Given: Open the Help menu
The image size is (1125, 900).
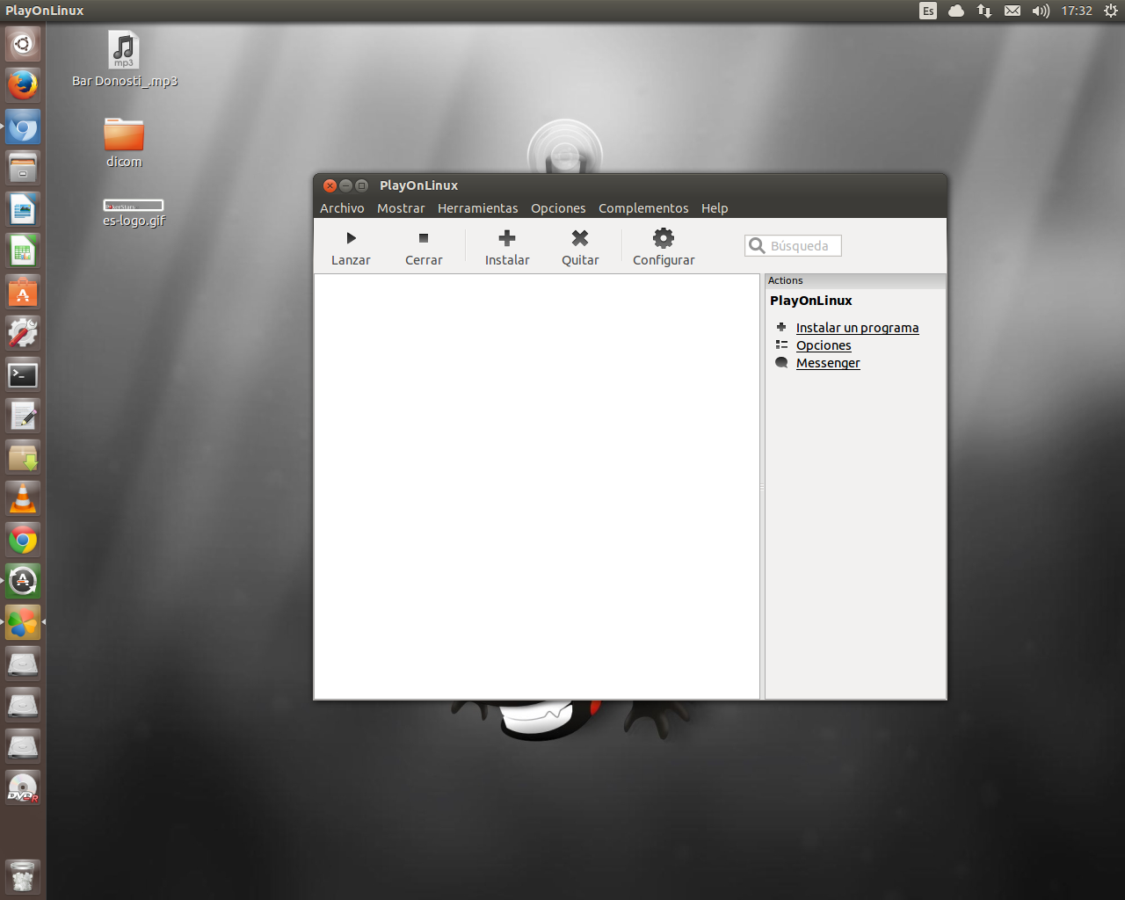Looking at the screenshot, I should coord(715,208).
